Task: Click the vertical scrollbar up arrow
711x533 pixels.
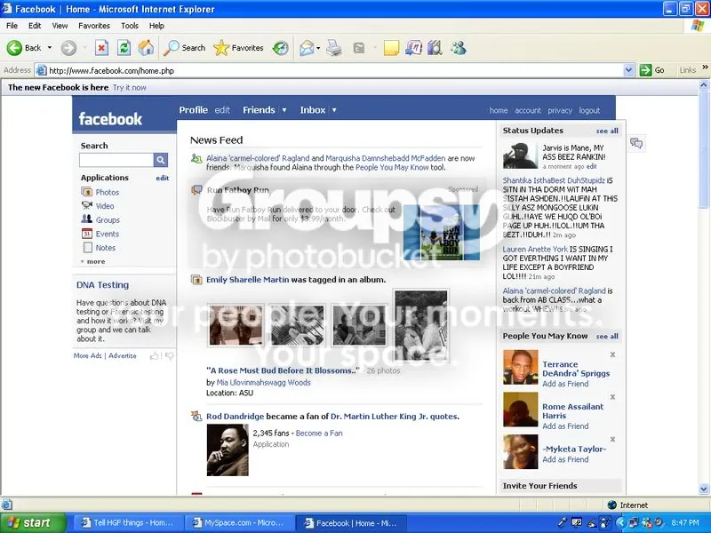Action: (x=704, y=84)
